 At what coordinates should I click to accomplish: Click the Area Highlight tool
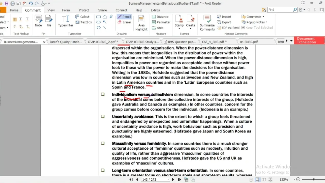pyautogui.click(x=141, y=23)
